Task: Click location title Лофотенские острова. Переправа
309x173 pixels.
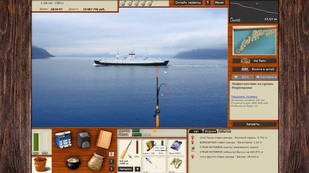Action: [253, 86]
